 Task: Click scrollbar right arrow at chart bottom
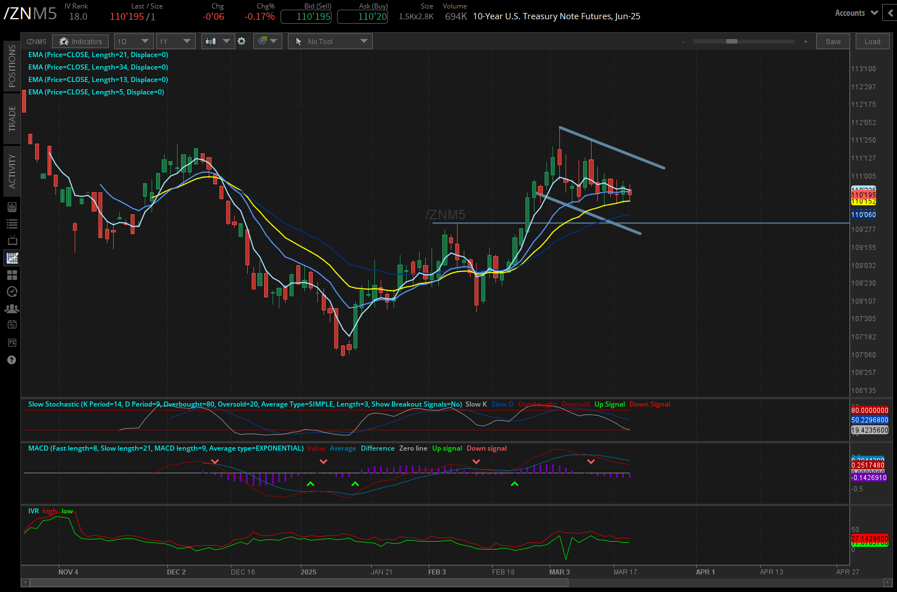[887, 582]
